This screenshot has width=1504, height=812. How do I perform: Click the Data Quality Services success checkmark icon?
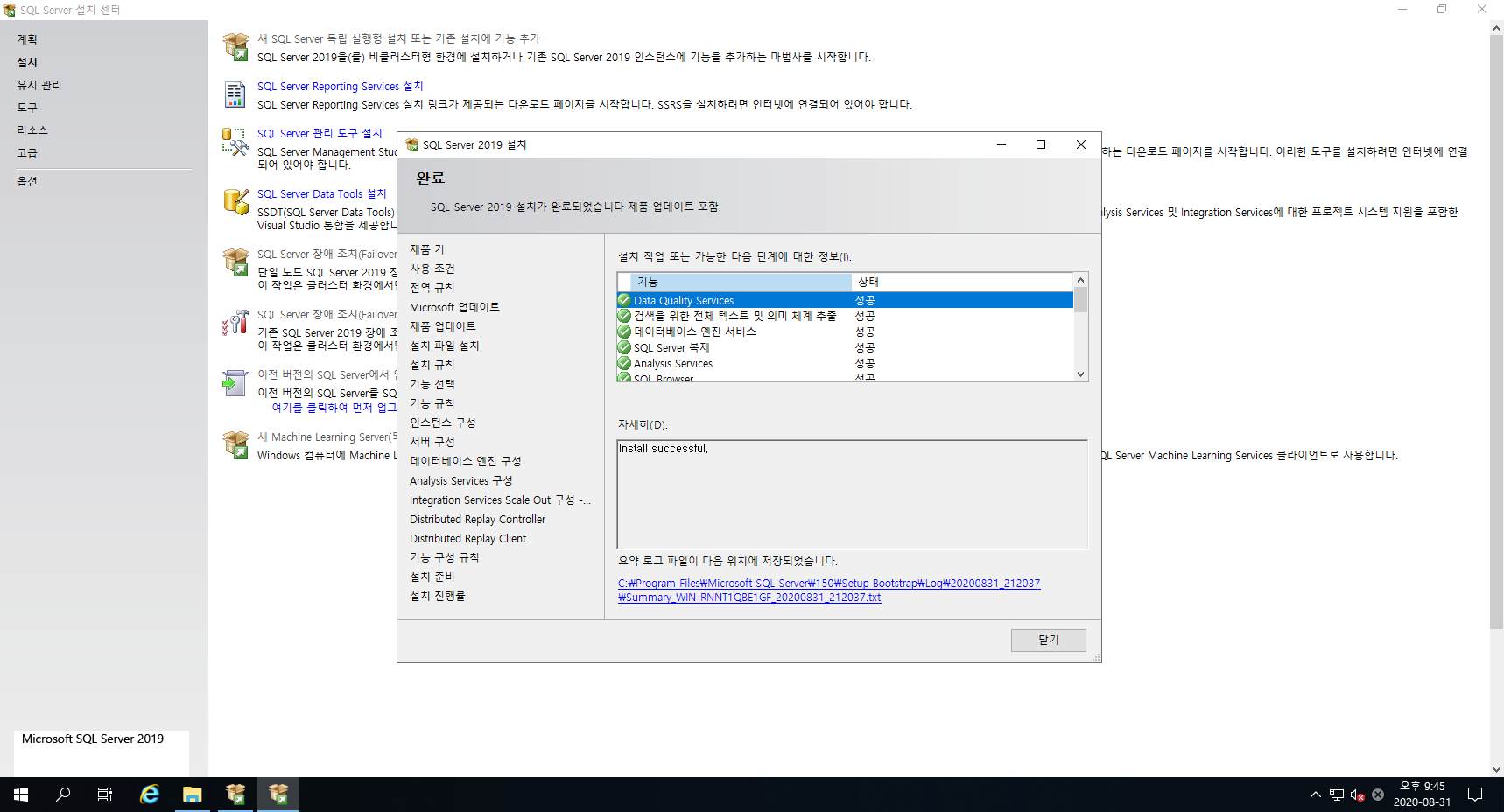click(624, 300)
